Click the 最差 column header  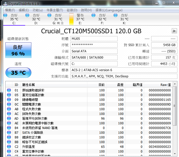116,85
